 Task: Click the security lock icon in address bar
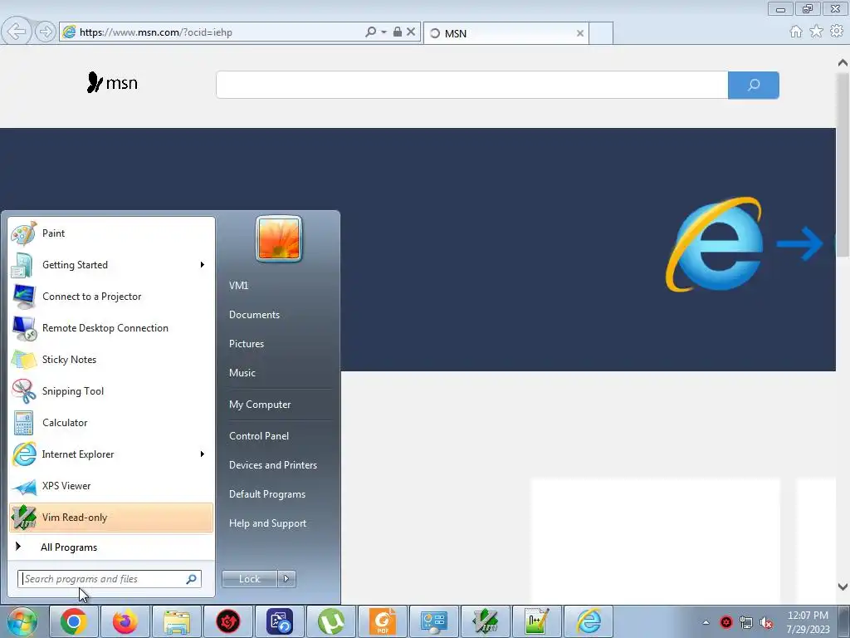pyautogui.click(x=398, y=32)
